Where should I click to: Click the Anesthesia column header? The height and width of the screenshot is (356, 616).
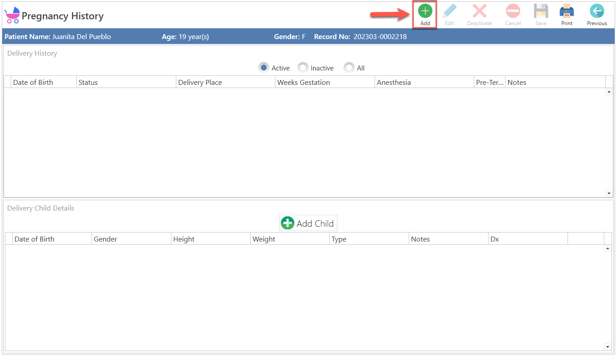(424, 82)
